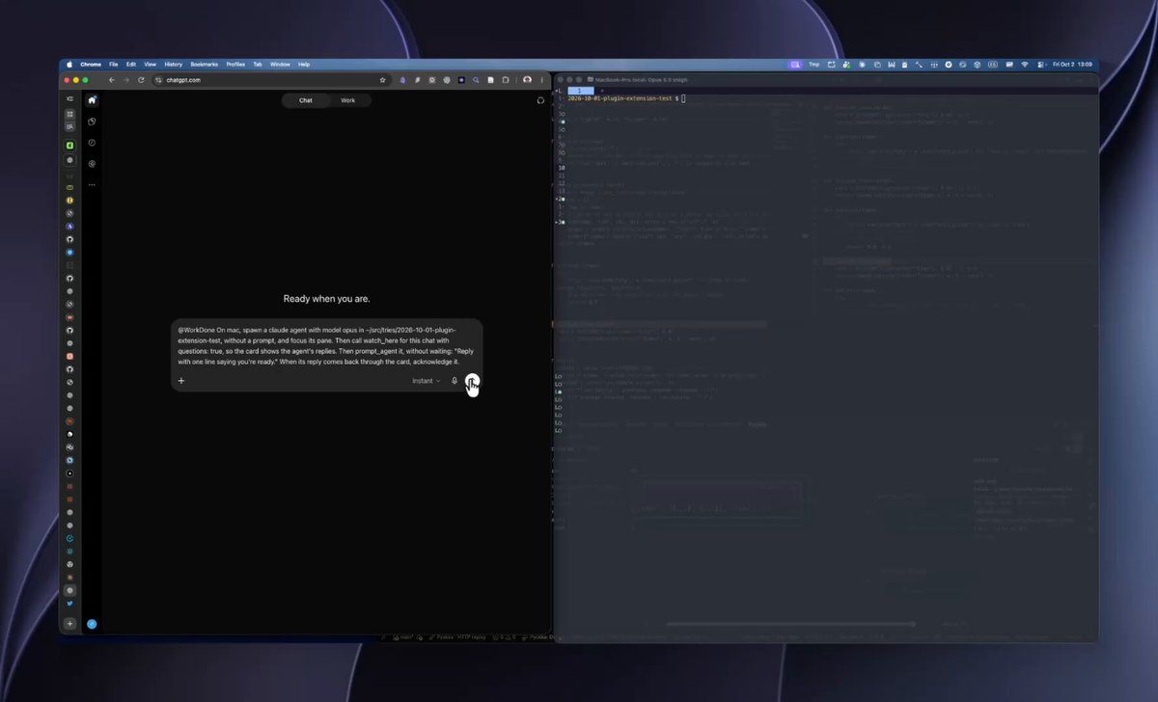Click the Tmp menu bar item
The image size is (1158, 702).
click(814, 64)
